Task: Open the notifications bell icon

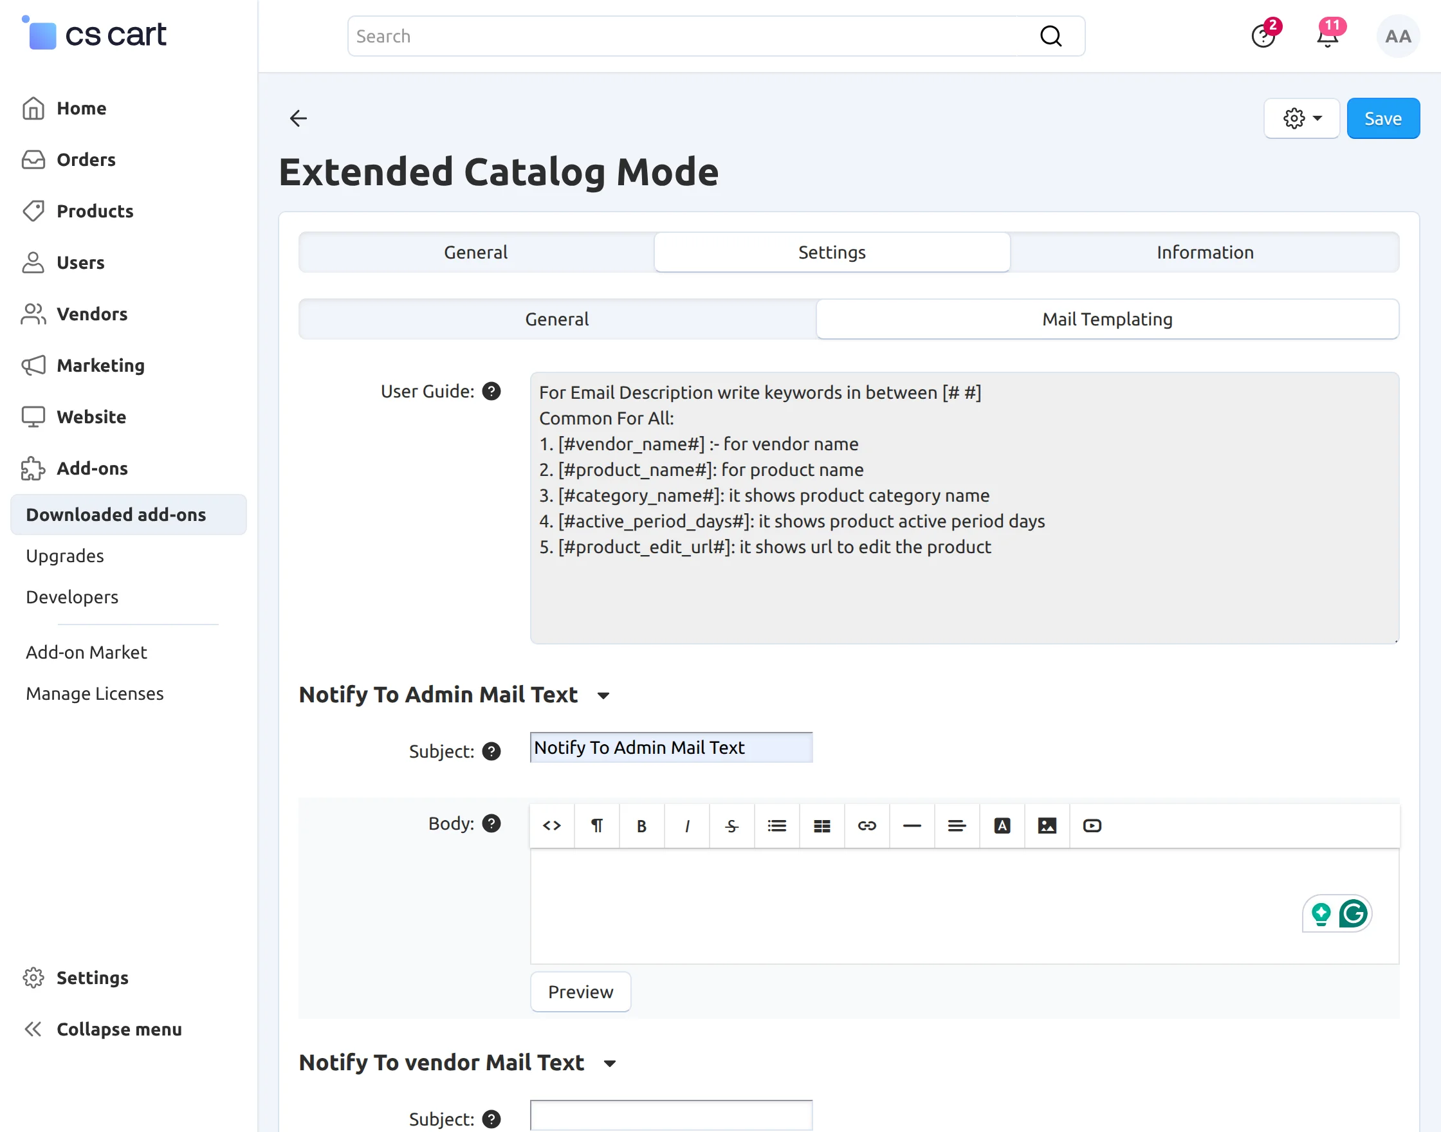Action: pyautogui.click(x=1328, y=35)
